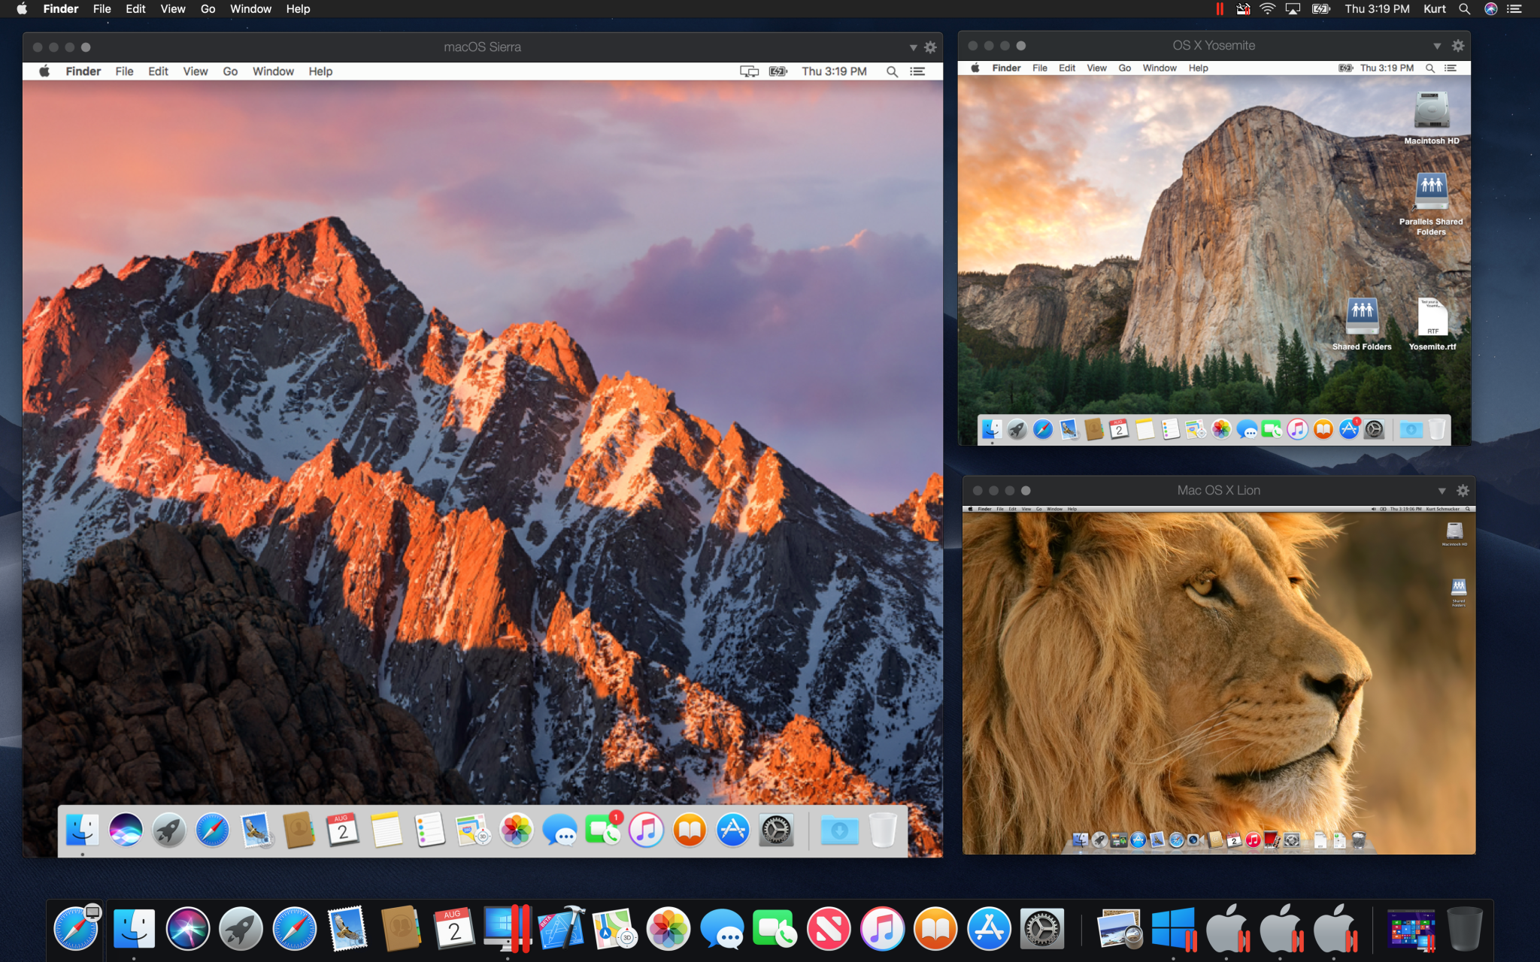Expand the Mac OS X Lion window dropdown arrow

coord(1441,491)
